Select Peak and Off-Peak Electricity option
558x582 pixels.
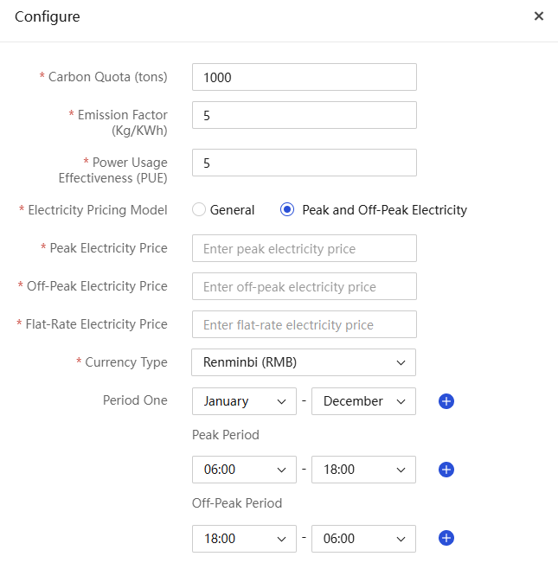pyautogui.click(x=287, y=209)
